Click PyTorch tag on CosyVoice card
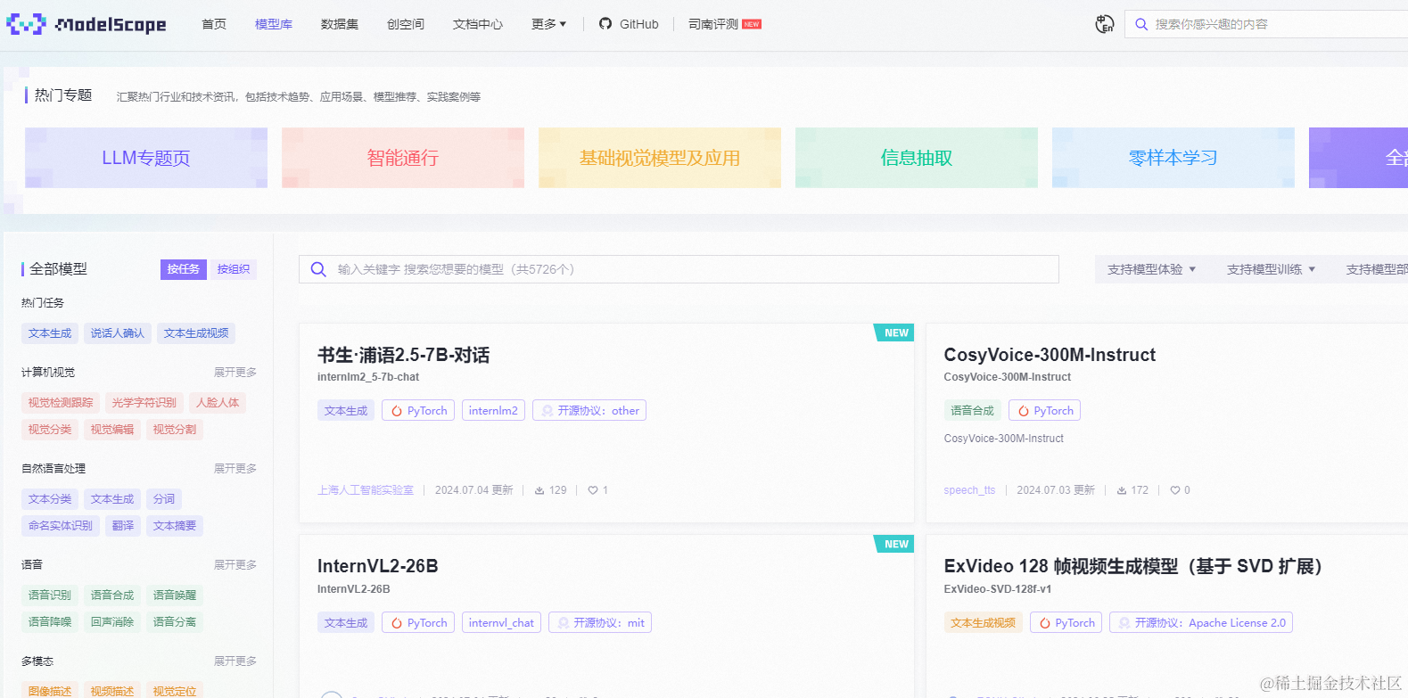Viewport: 1408px width, 698px height. [1044, 410]
